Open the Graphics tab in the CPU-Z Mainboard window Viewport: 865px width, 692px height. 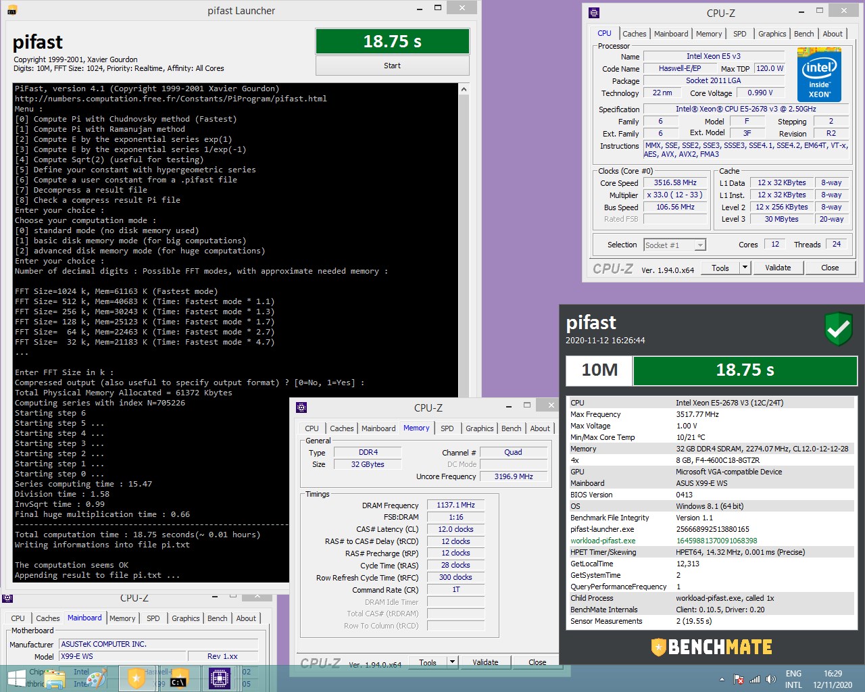coord(185,618)
